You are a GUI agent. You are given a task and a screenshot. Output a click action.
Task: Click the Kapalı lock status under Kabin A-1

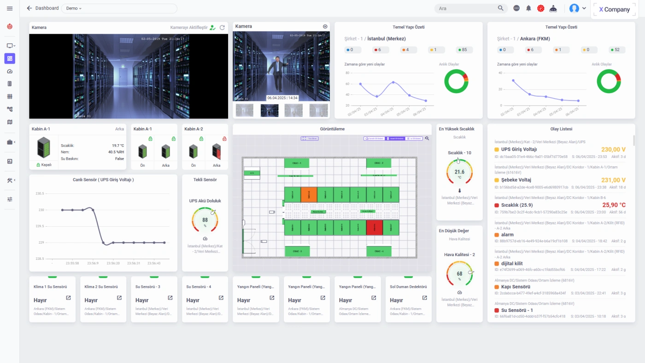[x=44, y=164]
